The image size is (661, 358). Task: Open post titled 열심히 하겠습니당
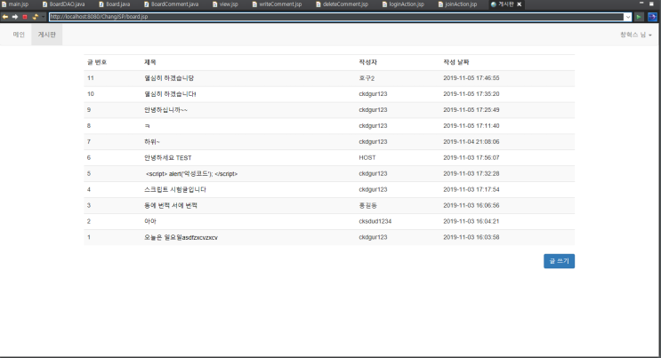(169, 78)
